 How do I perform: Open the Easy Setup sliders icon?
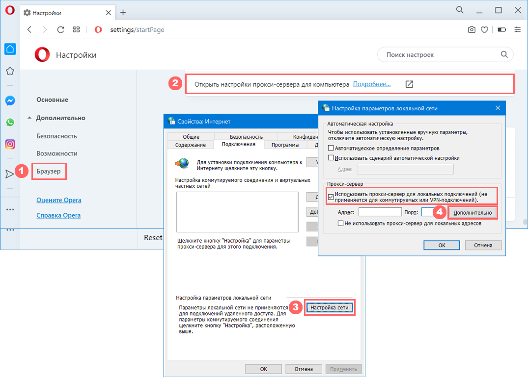pyautogui.click(x=517, y=29)
